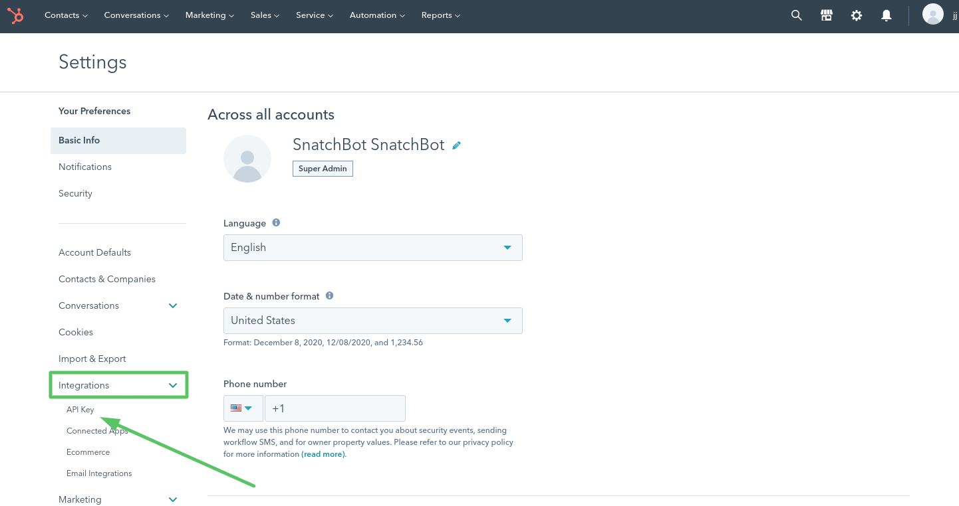Open the Language dropdown showing English
The height and width of the screenshot is (506, 959).
coord(373,248)
